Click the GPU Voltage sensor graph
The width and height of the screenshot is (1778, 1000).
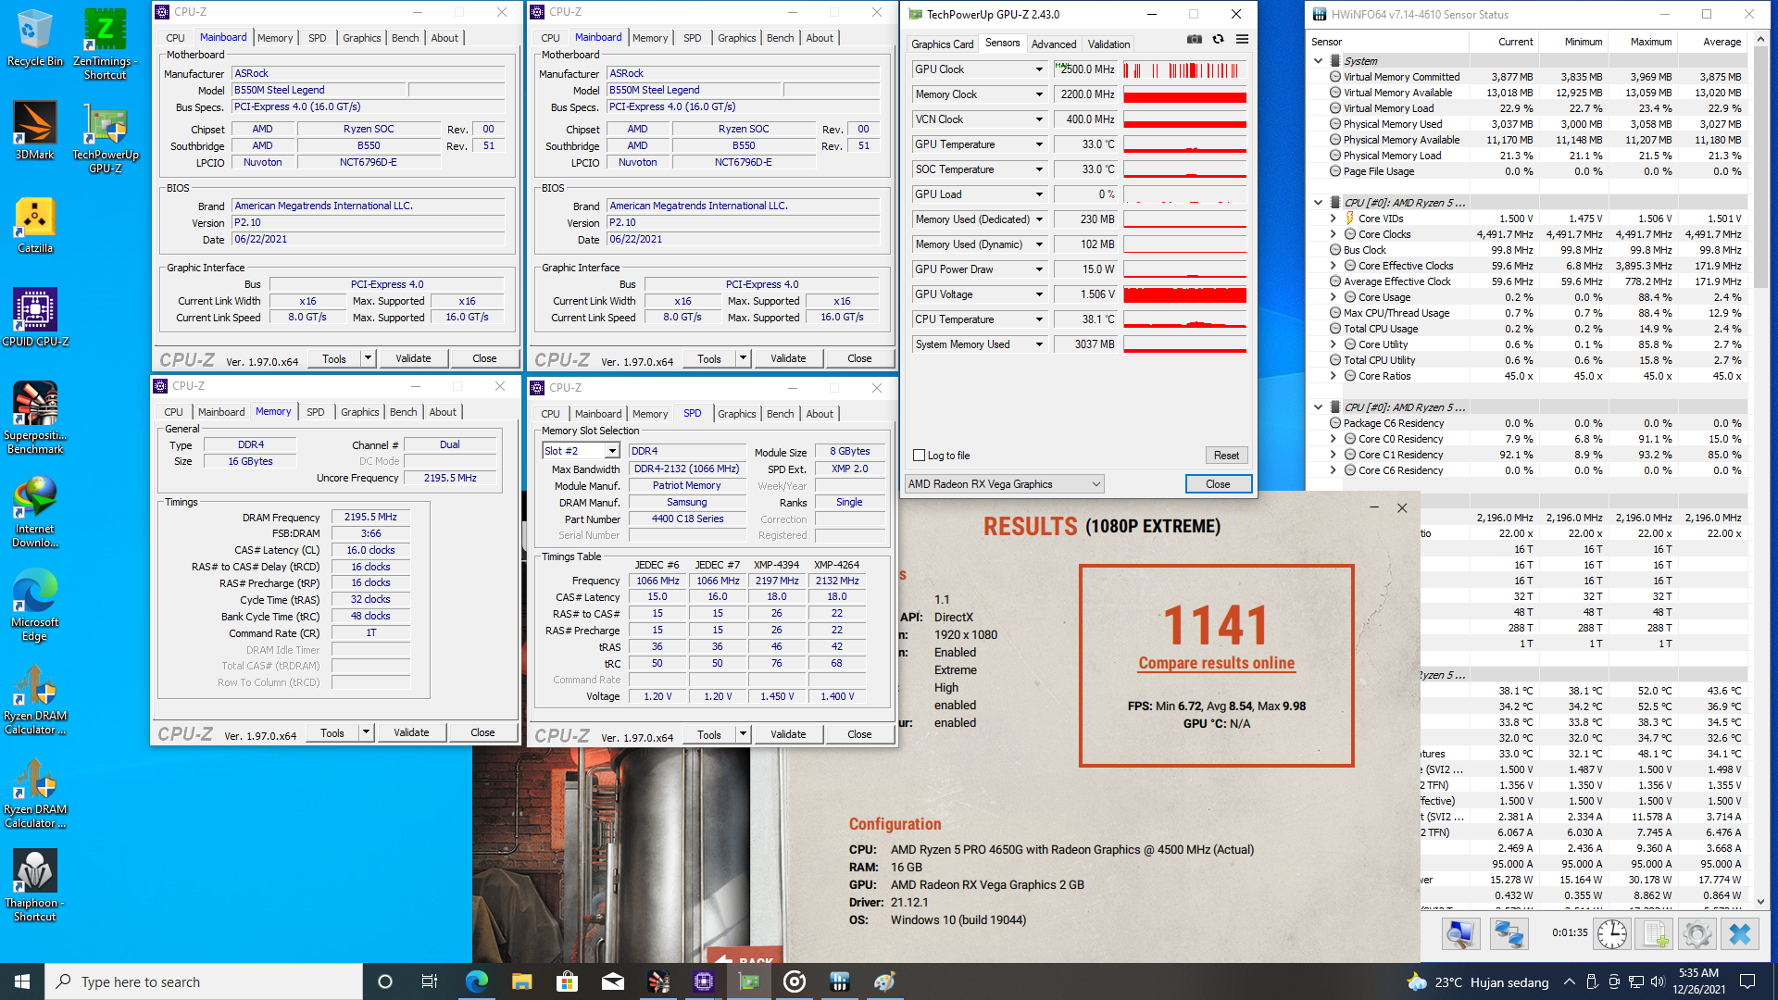point(1184,294)
